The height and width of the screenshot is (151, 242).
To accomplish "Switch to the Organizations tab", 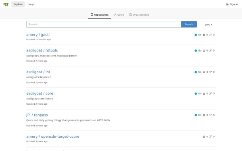I will click(x=139, y=15).
